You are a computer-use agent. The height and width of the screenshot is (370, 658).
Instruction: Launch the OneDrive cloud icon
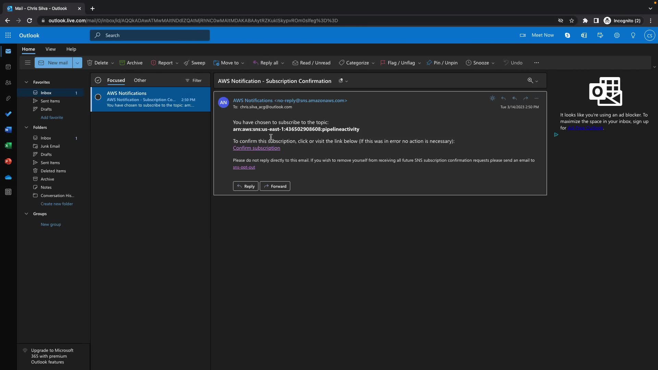8,177
